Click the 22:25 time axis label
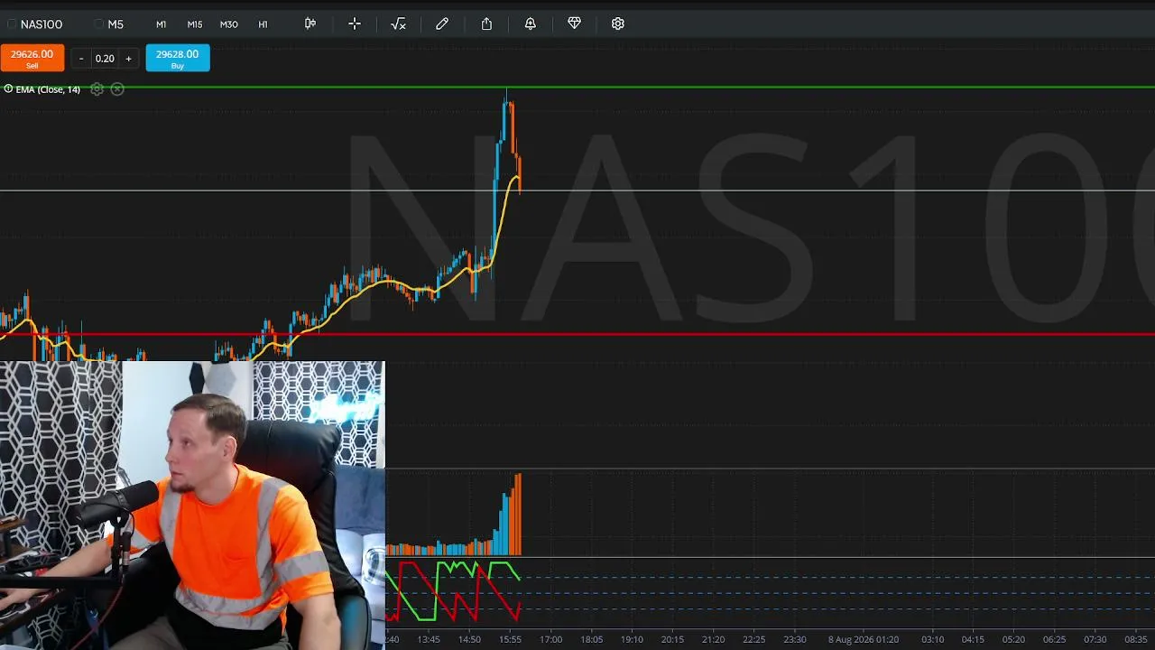 pyautogui.click(x=753, y=639)
